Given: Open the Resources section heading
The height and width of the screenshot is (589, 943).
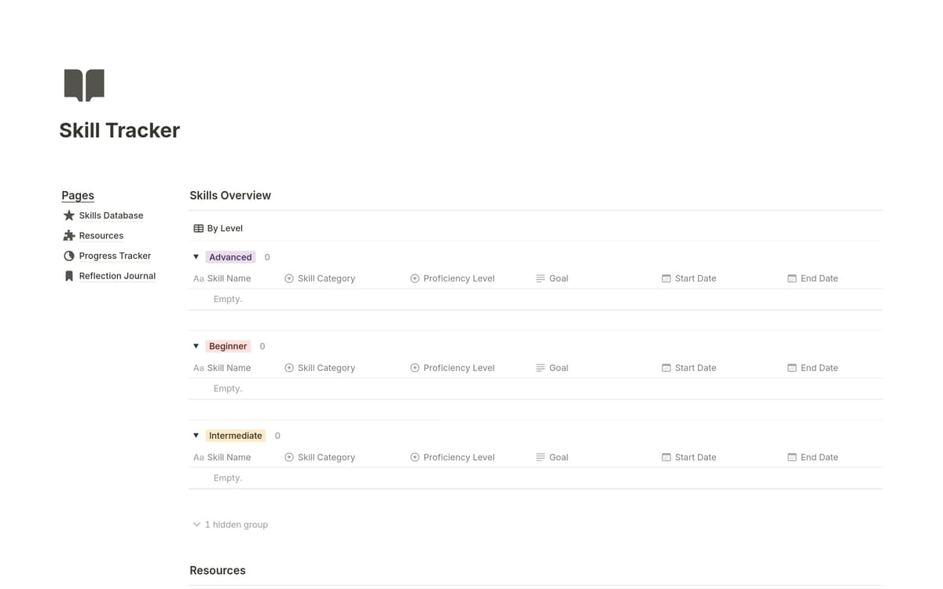Looking at the screenshot, I should point(217,570).
